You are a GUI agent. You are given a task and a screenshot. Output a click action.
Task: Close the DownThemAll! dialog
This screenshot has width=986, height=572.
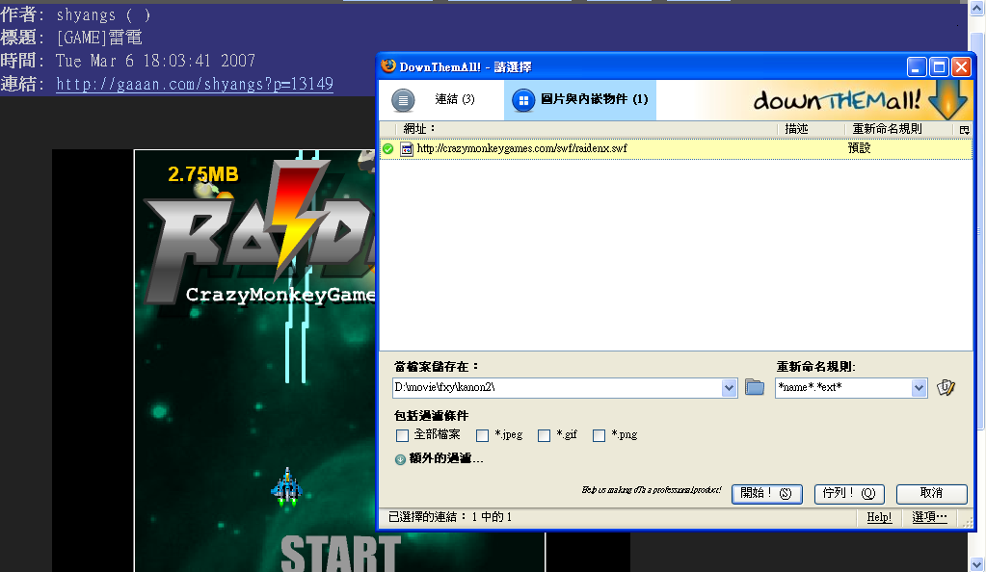961,66
